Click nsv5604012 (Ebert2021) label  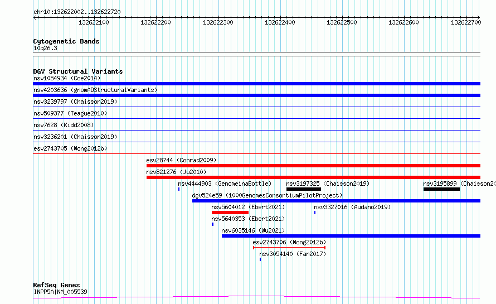click(x=248, y=207)
